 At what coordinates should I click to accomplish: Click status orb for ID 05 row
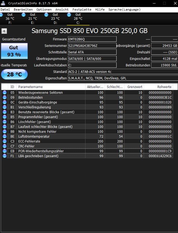(5, 92)
